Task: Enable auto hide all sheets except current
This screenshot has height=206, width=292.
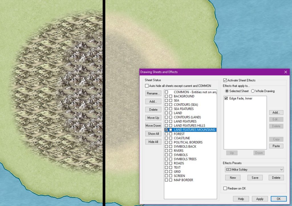Action: (x=147, y=86)
